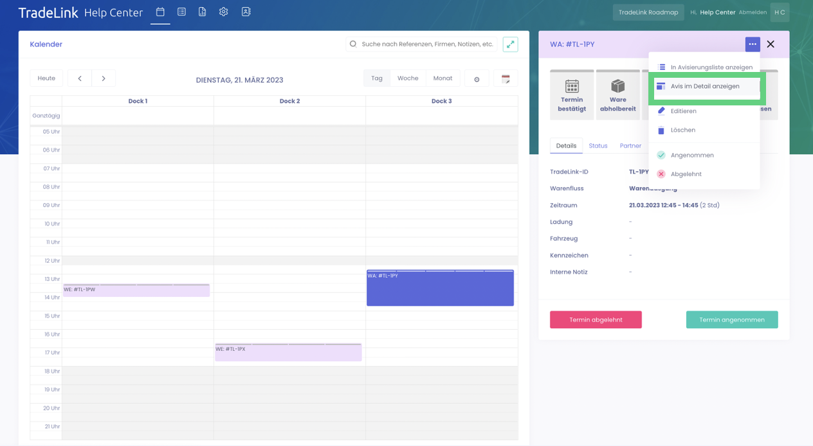The width and height of the screenshot is (813, 446).
Task: Go to next day with right chevron
Action: point(104,78)
